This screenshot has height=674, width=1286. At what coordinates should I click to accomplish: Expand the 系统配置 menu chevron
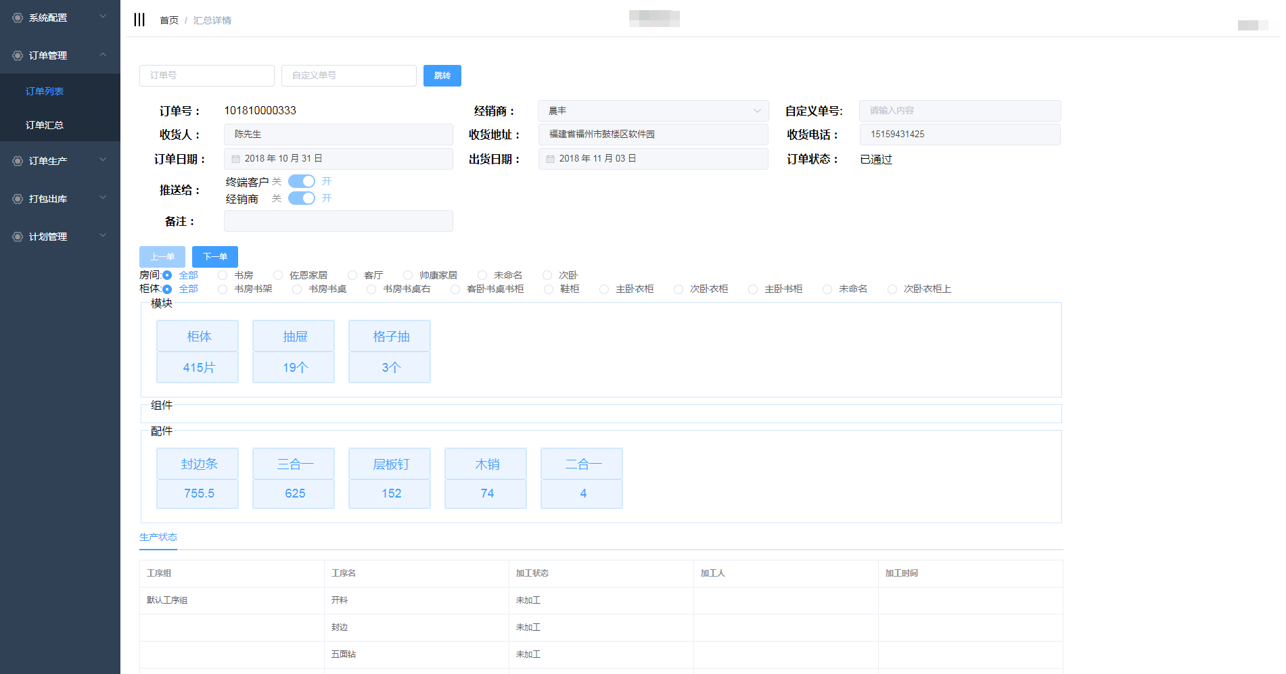[x=103, y=16]
